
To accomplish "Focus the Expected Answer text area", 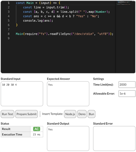I will click(68, 94).
